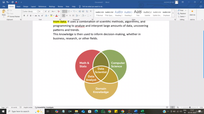Image resolution: width=204 pixels, height=114 pixels.
Task: Toggle align left for paragraph
Action: [x=63, y=16]
